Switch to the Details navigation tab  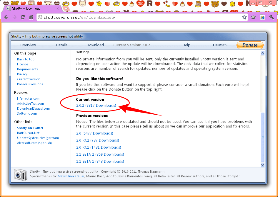[61, 45]
